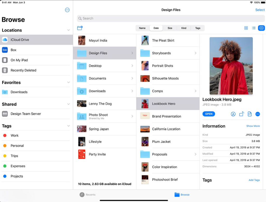Collapse the Locations section
266x202 pixels.
click(69, 30)
